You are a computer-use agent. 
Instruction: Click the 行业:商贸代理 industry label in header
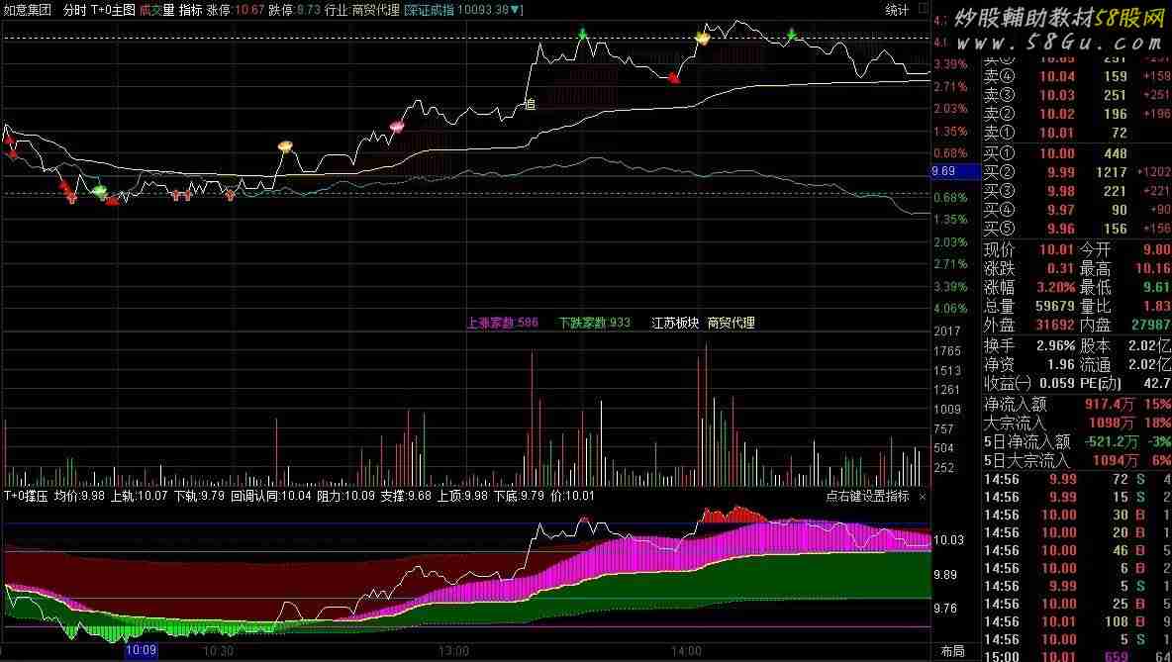[361, 10]
